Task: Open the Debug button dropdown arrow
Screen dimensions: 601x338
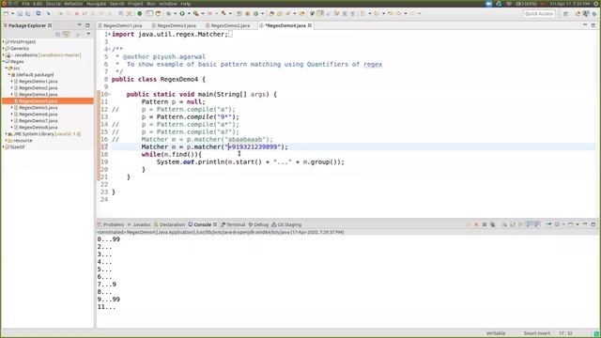Action: (175, 13)
